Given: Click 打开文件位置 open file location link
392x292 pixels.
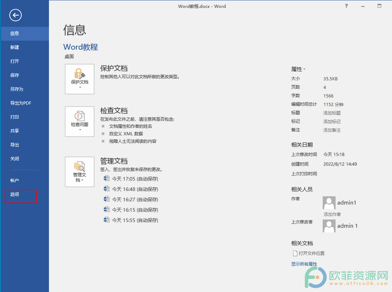Looking at the screenshot, I should coord(309,253).
